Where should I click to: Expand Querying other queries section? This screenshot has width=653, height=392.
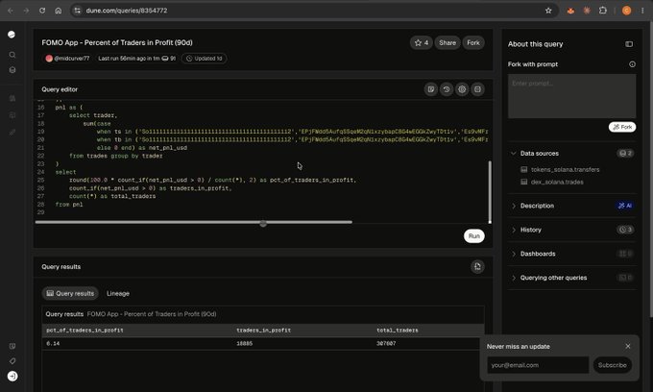tap(514, 278)
